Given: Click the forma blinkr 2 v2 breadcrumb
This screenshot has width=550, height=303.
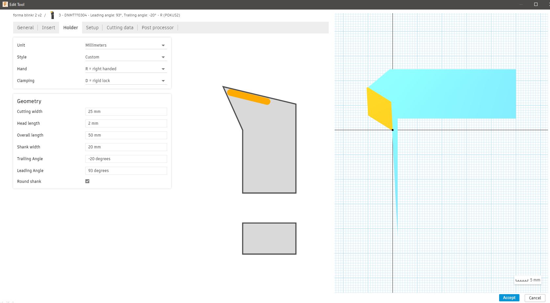Looking at the screenshot, I should pyautogui.click(x=27, y=15).
